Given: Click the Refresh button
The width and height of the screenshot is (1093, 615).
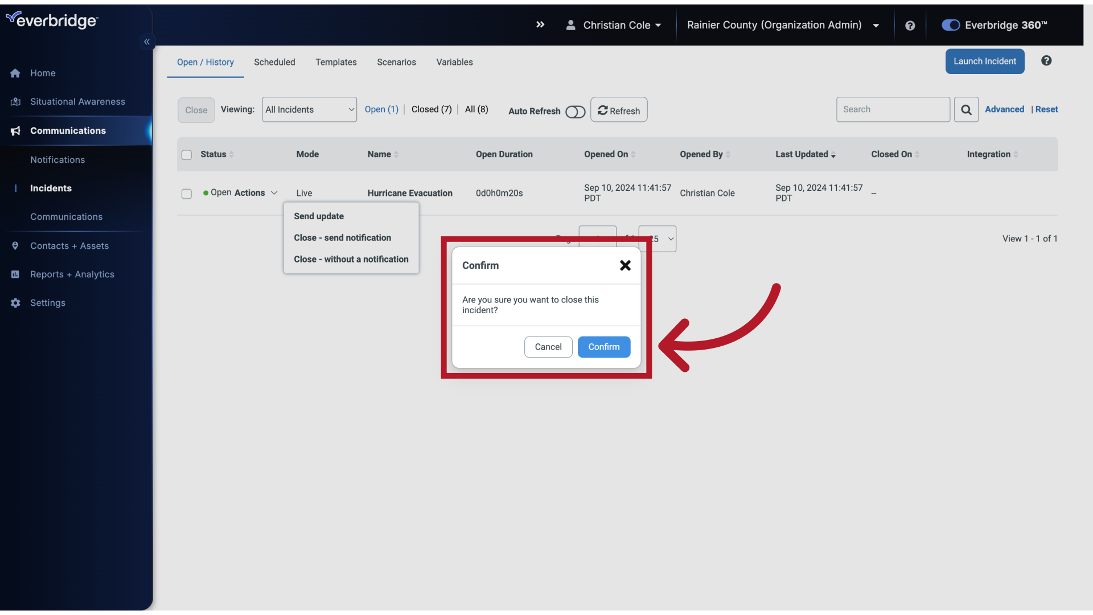Looking at the screenshot, I should pos(619,110).
